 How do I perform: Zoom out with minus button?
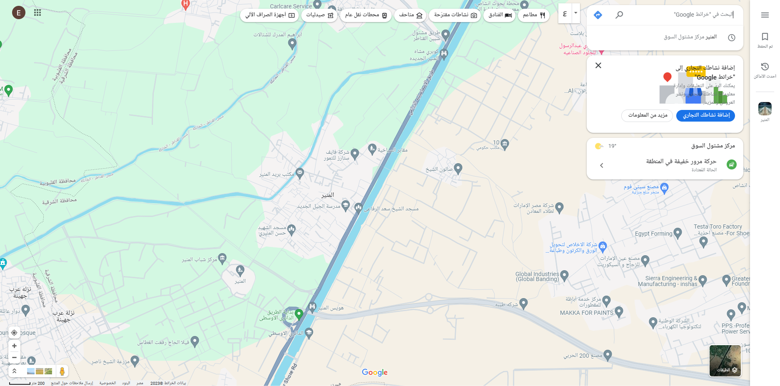(14, 357)
